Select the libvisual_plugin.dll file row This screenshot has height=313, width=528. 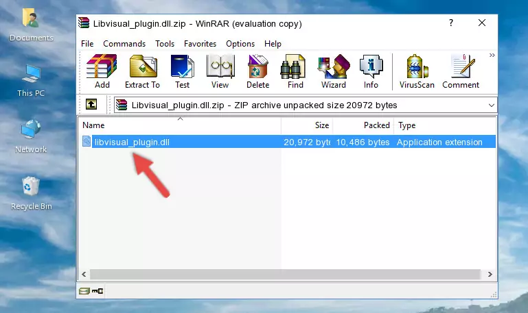(288, 142)
